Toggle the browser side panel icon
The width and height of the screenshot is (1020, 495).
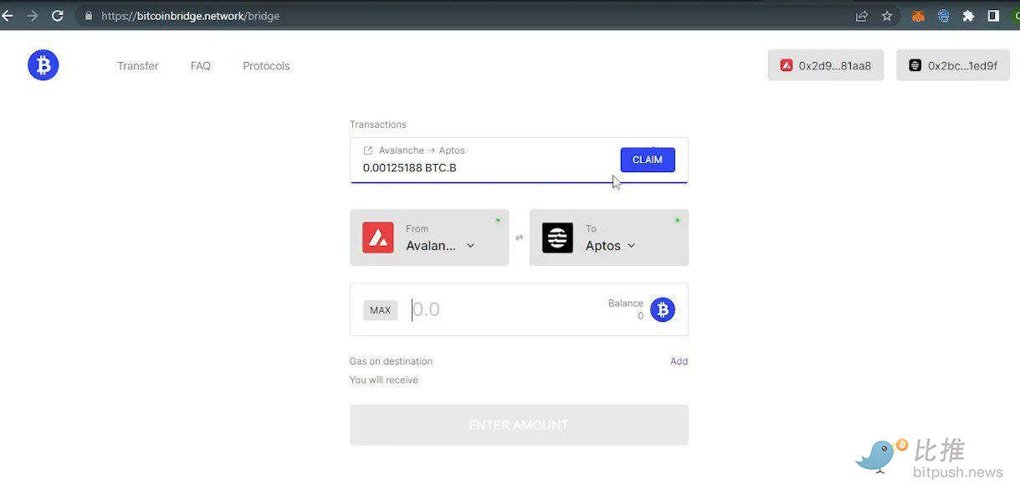(993, 16)
